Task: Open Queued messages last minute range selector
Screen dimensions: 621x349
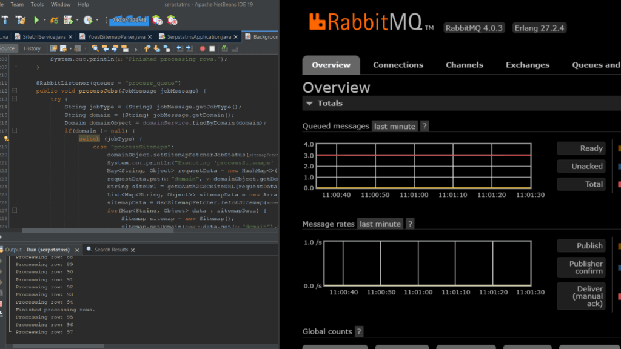Action: (x=395, y=127)
